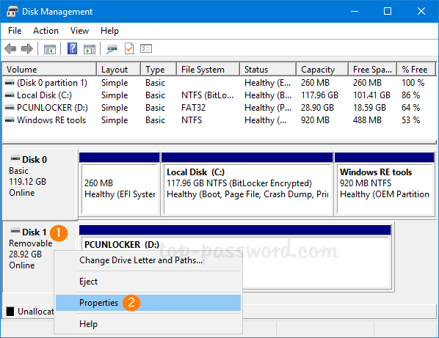Screen dimensions: 439x338
Task: Click the checkmark Properties toolbar icon
Action: point(129,48)
